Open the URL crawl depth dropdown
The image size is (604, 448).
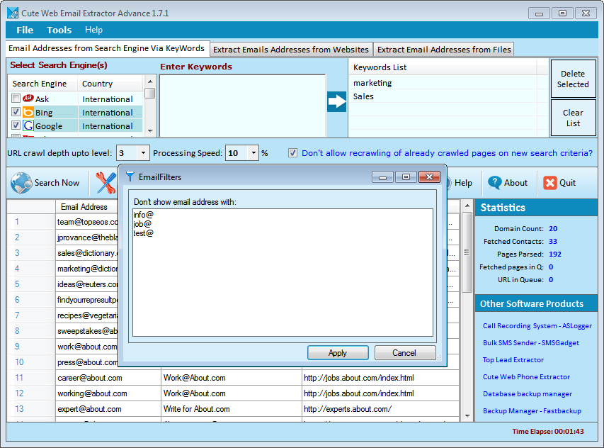coord(143,153)
